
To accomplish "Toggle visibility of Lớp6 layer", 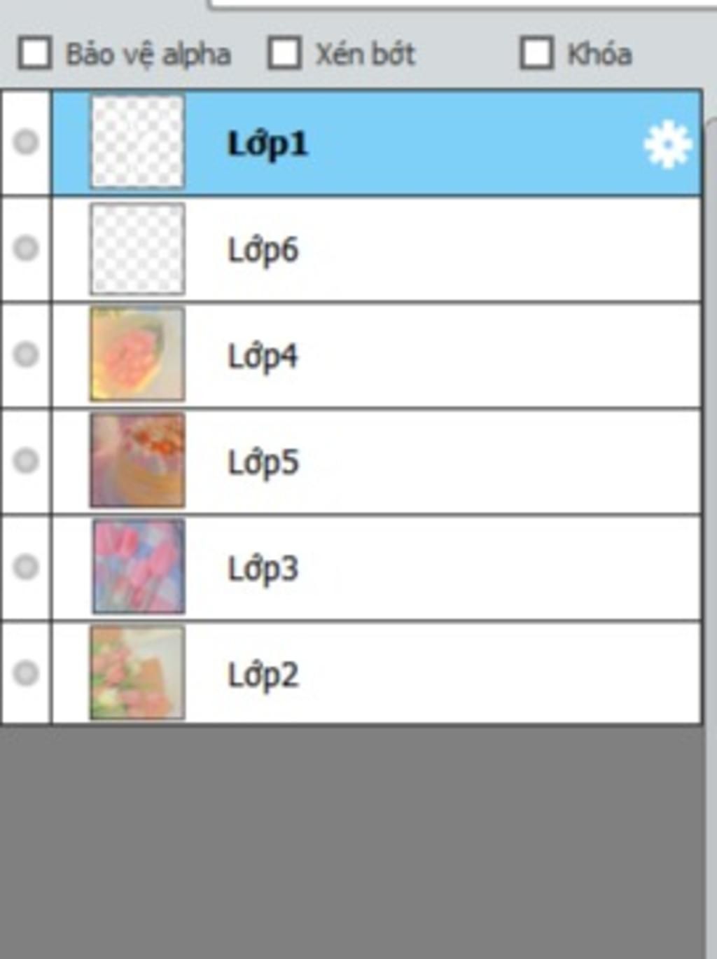I will [x=27, y=248].
